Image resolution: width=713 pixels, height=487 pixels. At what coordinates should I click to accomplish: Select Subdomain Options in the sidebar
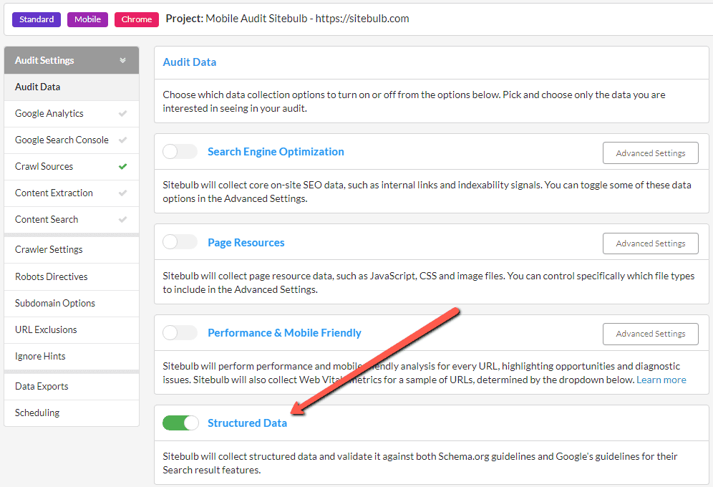[72, 303]
